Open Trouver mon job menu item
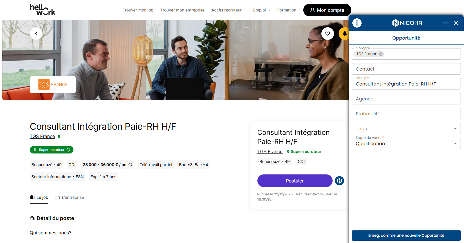Viewport: 464px width, 243px height. click(x=138, y=10)
